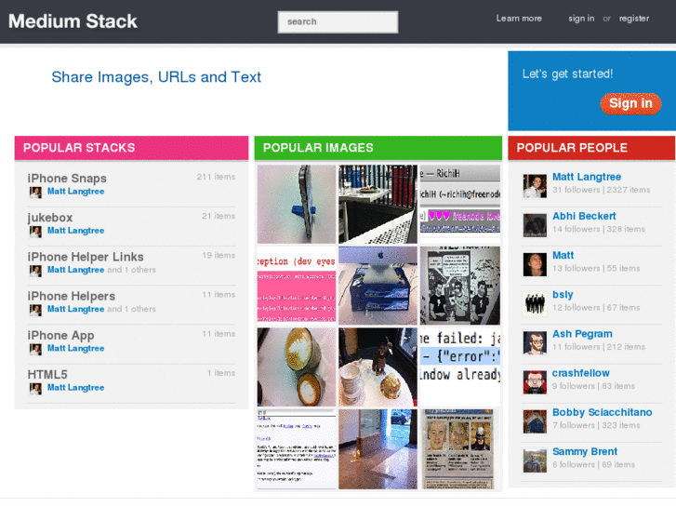Click "Let's get started!" text
The height and width of the screenshot is (507, 676).
point(567,73)
